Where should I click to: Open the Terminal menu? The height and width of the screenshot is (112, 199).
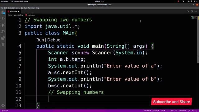click(31, 8)
